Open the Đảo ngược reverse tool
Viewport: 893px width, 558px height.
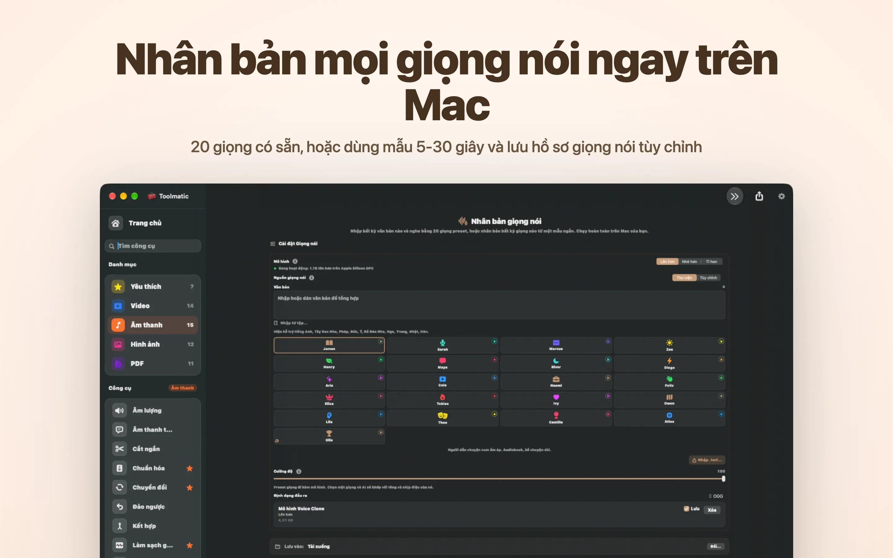click(153, 506)
